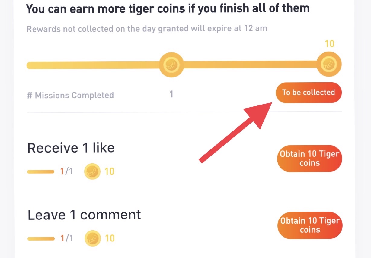Click the coin icon under "Leave 1 comment"

(x=92, y=238)
